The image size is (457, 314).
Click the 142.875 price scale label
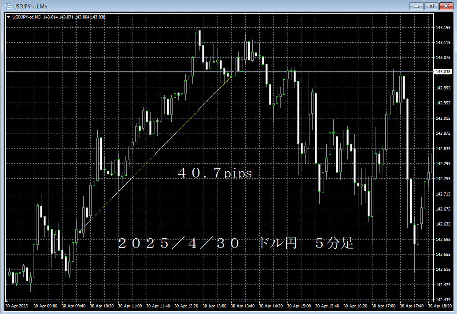tap(443, 133)
